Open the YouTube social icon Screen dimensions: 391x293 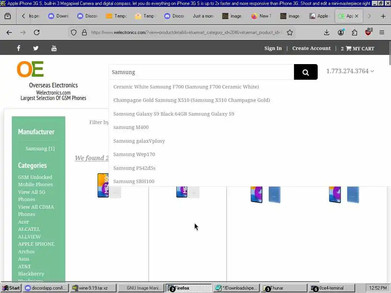point(54,48)
